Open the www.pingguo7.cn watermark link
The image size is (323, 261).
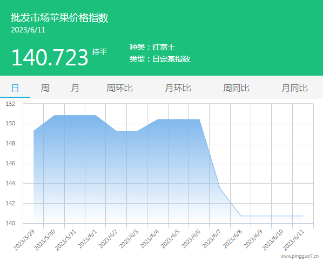[300, 256]
